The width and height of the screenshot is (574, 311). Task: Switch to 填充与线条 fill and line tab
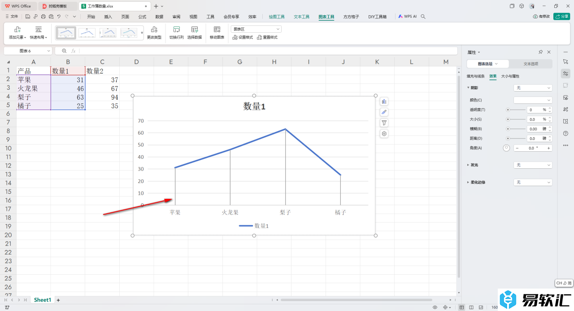tap(476, 76)
